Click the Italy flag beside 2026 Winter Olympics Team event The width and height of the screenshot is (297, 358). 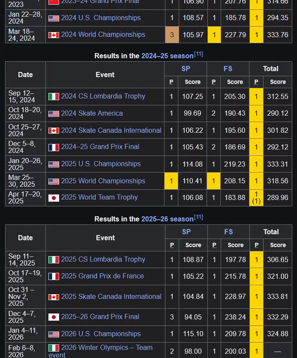click(54, 348)
